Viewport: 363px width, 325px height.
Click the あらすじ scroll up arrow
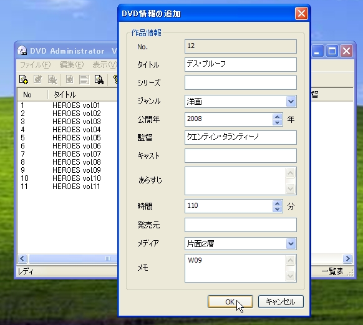[x=290, y=173]
